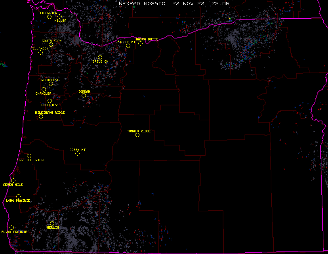Select the Seven Mile circle marker
The width and height of the screenshot is (328, 254).
tap(13, 180)
